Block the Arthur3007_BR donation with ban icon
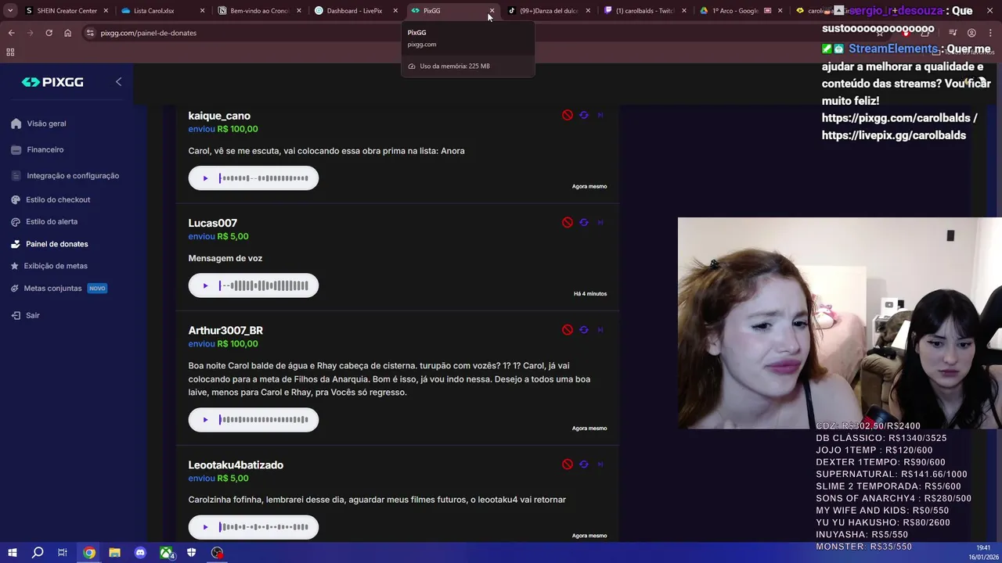This screenshot has height=563, width=1002. 568,330
